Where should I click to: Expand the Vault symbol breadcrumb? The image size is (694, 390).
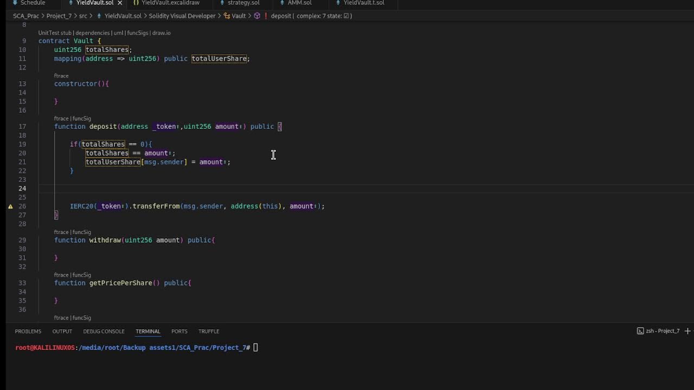(239, 16)
